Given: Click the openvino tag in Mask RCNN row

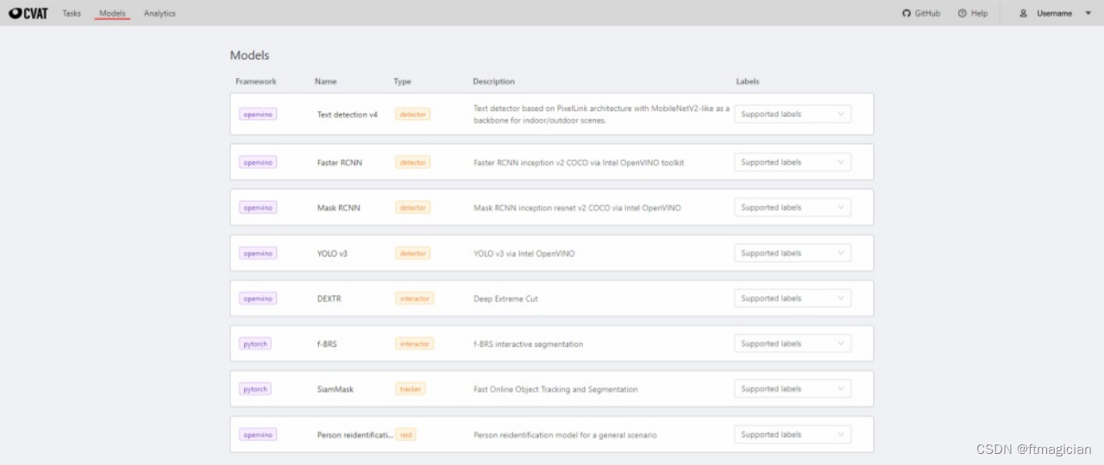Looking at the screenshot, I should click(258, 208).
